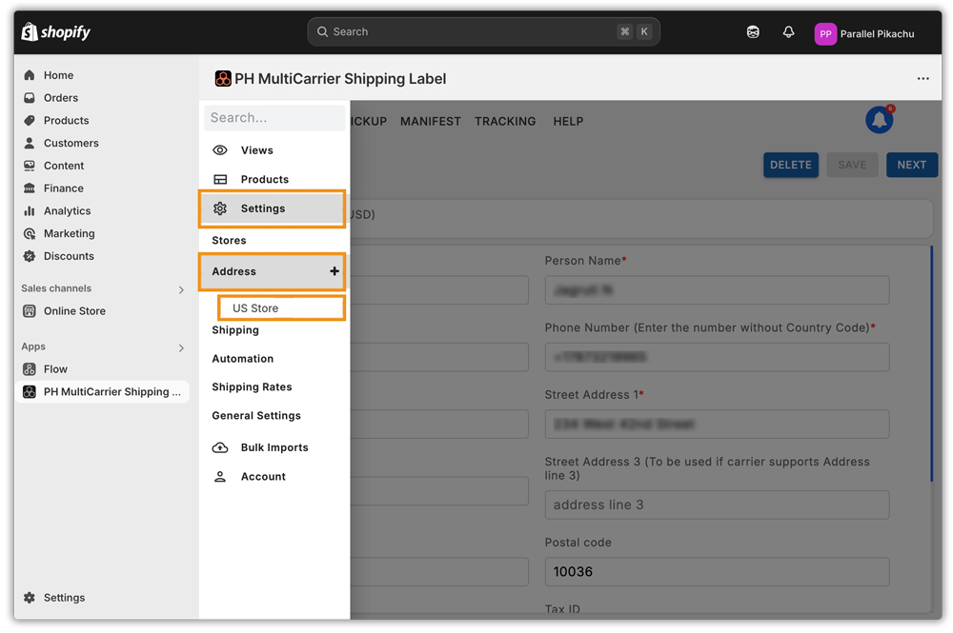
Task: Open Orders in sidebar
Action: [x=61, y=98]
